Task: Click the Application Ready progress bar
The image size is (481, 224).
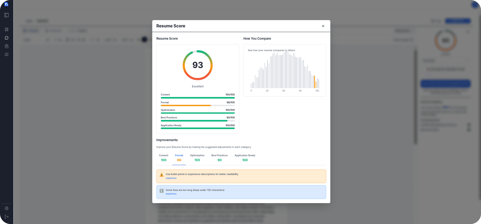Action: [198, 128]
